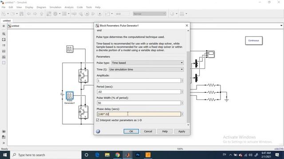Click the Amplitude input field
The width and height of the screenshot is (284, 159).
(x=139, y=80)
